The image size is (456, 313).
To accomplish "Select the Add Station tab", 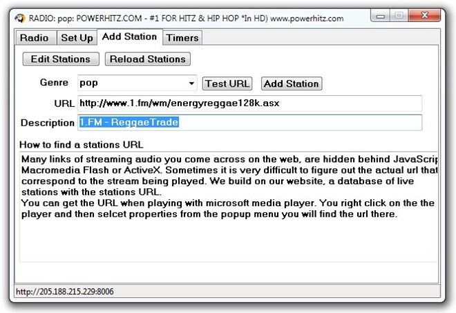I will (129, 37).
